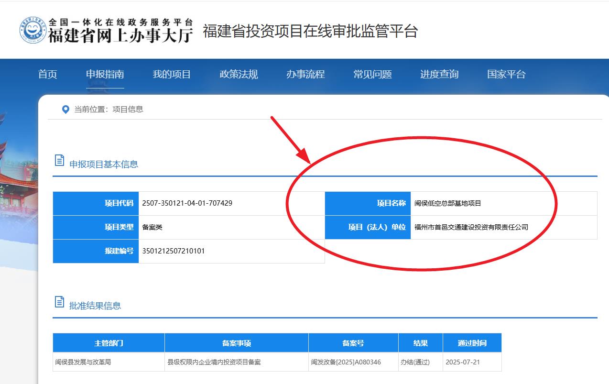Click the 主管部门 column header

tap(109, 343)
